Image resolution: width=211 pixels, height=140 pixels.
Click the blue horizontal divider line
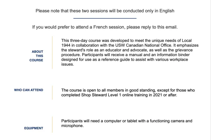105,18
